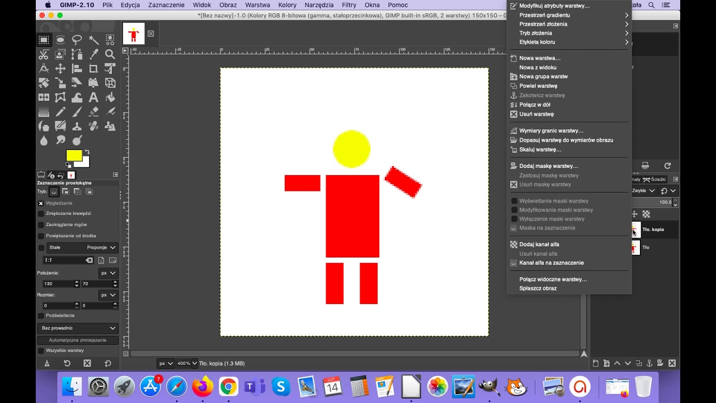Screen dimensions: 716x403
Task: Expand the Przestrzeń gradientu submenu
Action: [x=569, y=15]
